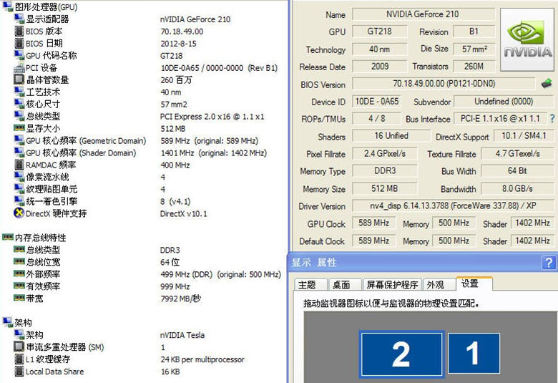Click the DirectX Support 10.1 / SM4.1 field
The width and height of the screenshot is (558, 383).
[524, 136]
